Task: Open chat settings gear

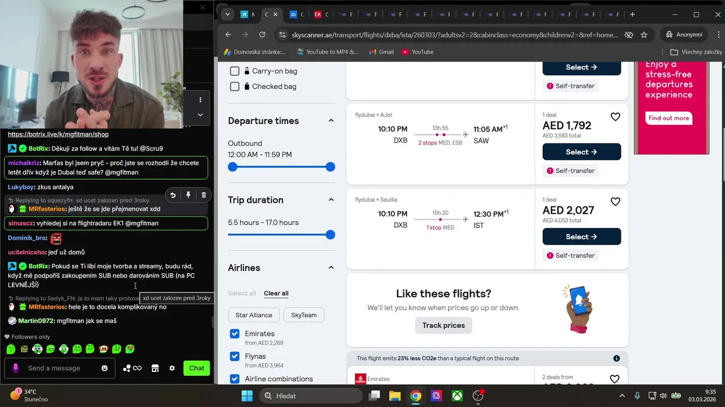Action: point(172,368)
